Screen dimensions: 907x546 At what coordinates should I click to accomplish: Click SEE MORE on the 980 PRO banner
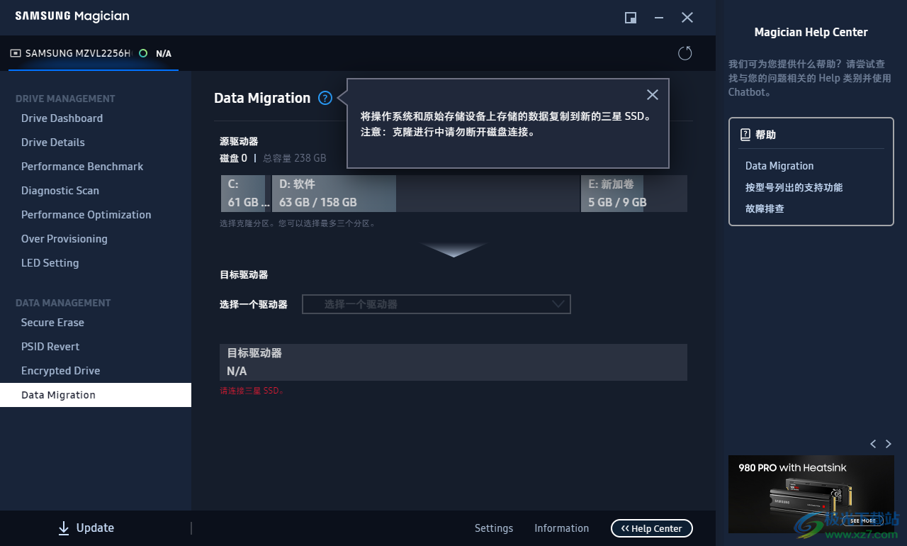862,520
